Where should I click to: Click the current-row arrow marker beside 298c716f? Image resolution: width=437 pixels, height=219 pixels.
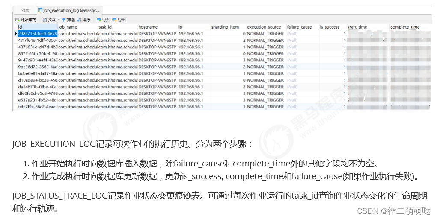point(16,34)
